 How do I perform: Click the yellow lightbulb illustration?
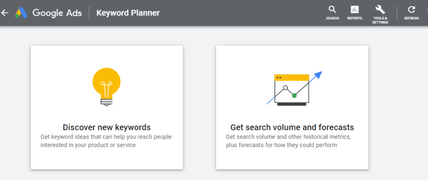pos(106,87)
